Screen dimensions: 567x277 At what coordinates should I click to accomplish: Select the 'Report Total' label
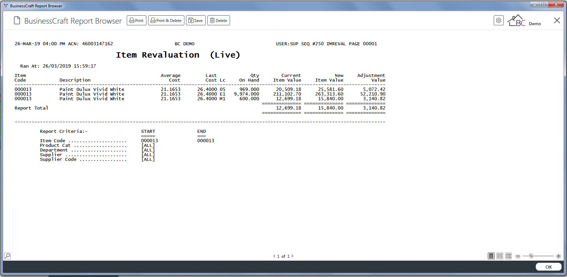(31, 108)
